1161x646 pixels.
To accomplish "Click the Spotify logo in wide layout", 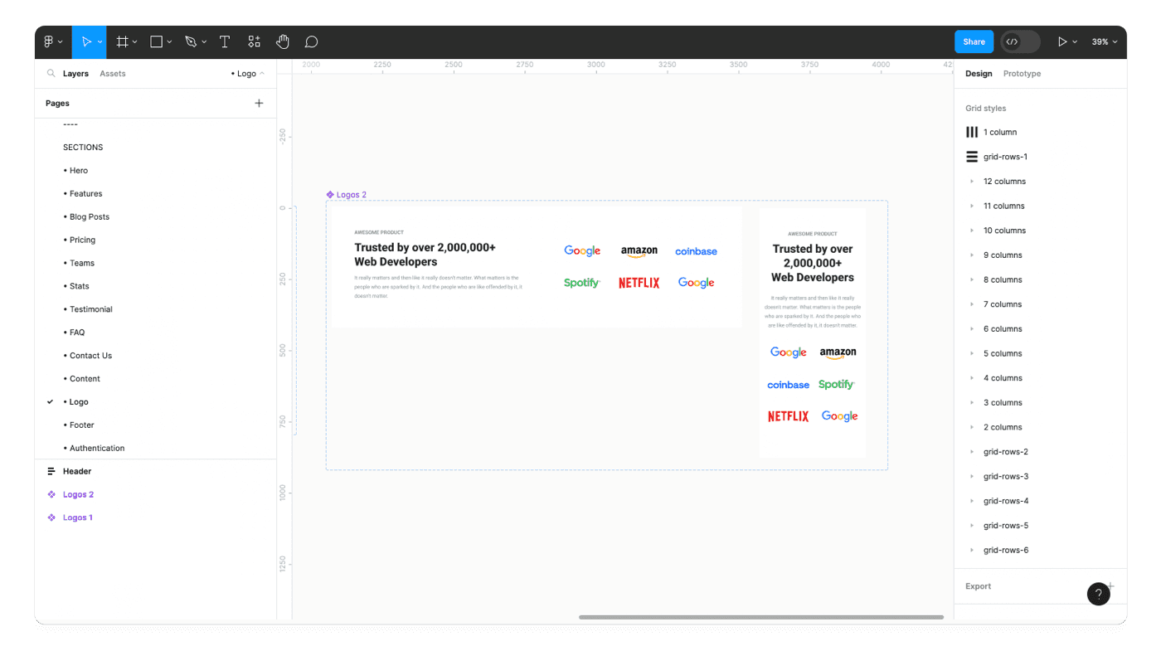I will [582, 283].
